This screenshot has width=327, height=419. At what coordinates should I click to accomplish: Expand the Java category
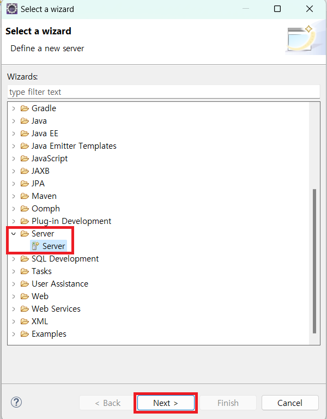tap(14, 121)
